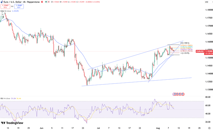Click the closing price C 1.15399 readout
The width and height of the screenshot is (213, 130).
coord(80,2)
